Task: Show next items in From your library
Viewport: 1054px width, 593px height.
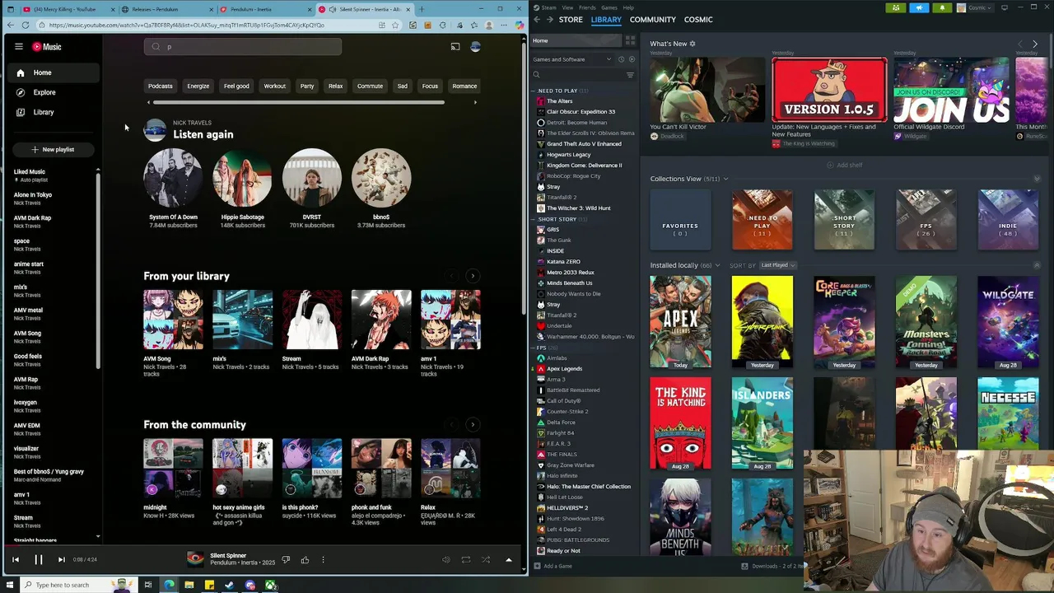Action: coord(473,276)
